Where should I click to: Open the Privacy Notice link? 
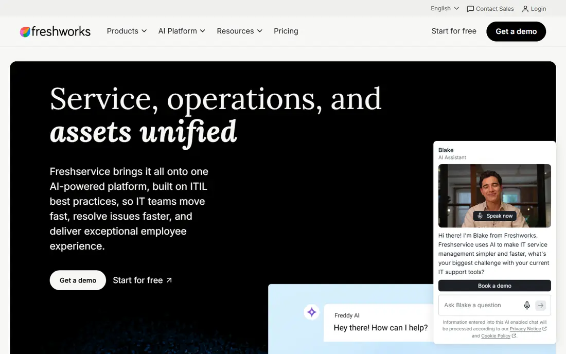[x=525, y=329]
